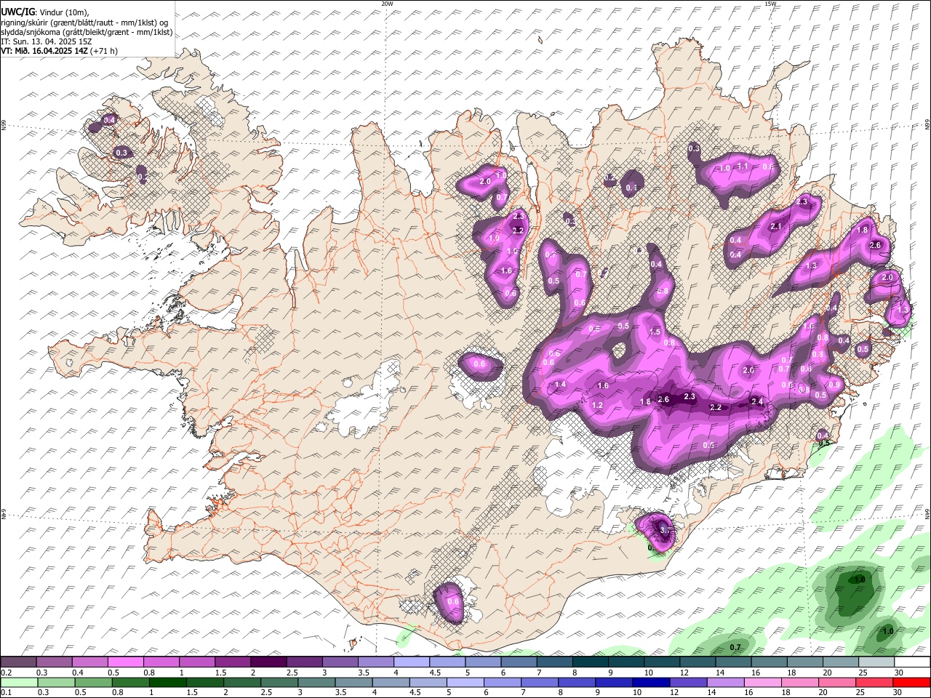Click the snow legend swatch labeled 1.5
The height and width of the screenshot is (698, 931).
click(232, 662)
